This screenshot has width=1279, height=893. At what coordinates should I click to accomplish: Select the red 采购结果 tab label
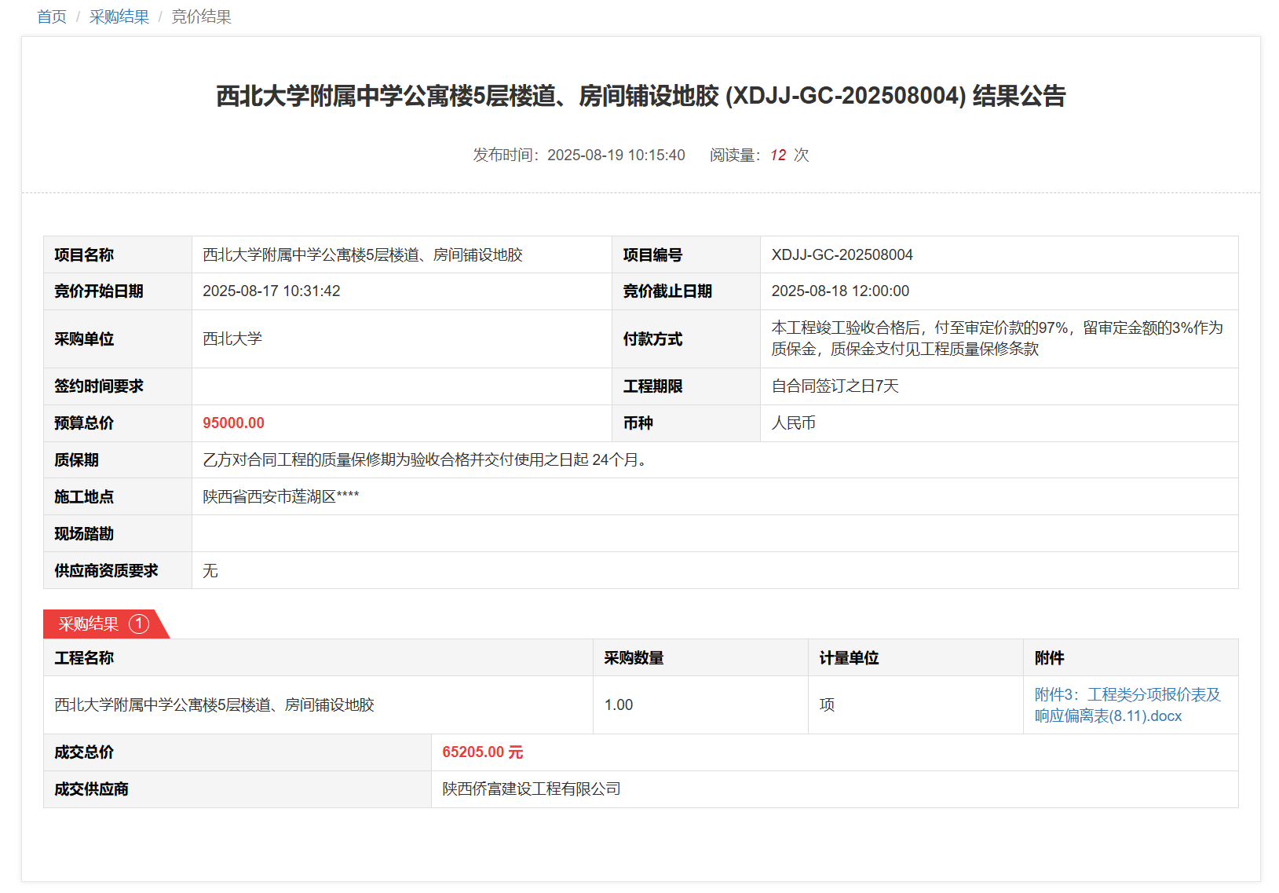(x=88, y=624)
